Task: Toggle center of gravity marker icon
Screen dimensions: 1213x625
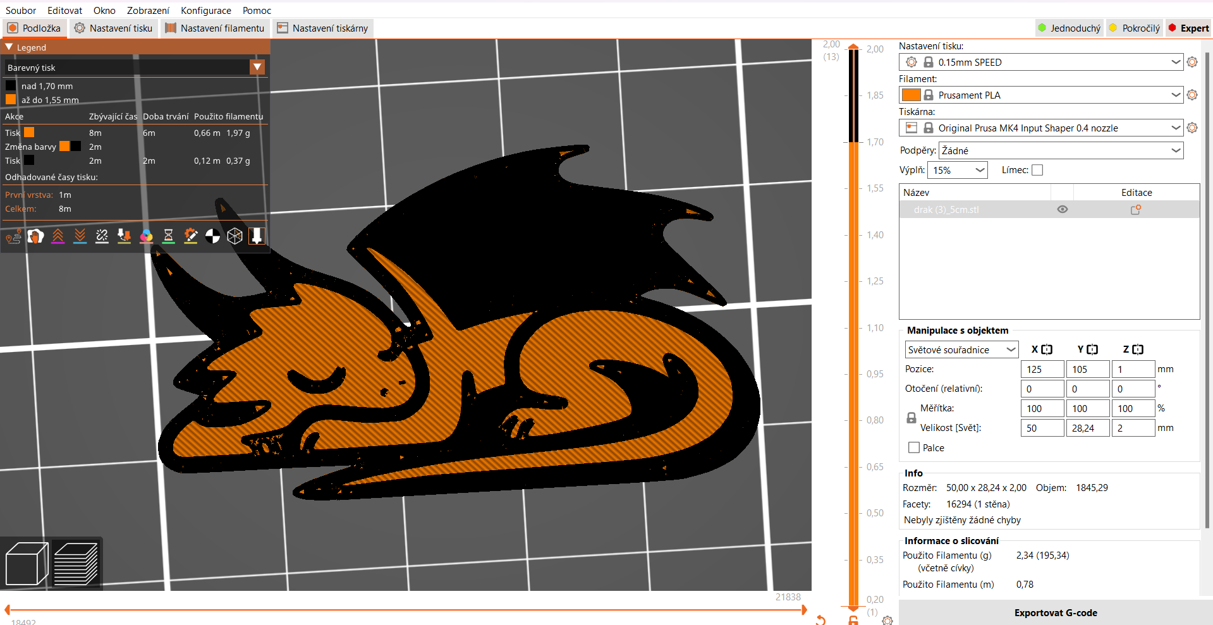Action: coord(212,236)
